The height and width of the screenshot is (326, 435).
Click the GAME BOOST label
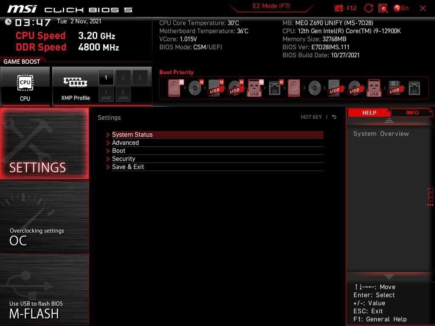(x=22, y=62)
